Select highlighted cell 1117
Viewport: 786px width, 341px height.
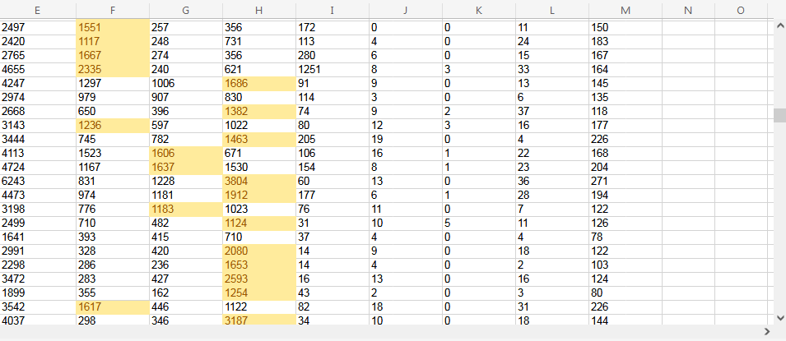[x=113, y=42]
